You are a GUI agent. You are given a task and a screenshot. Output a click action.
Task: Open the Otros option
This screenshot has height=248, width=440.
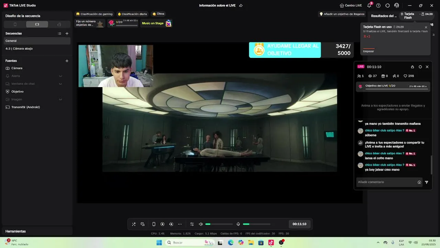click(158, 14)
